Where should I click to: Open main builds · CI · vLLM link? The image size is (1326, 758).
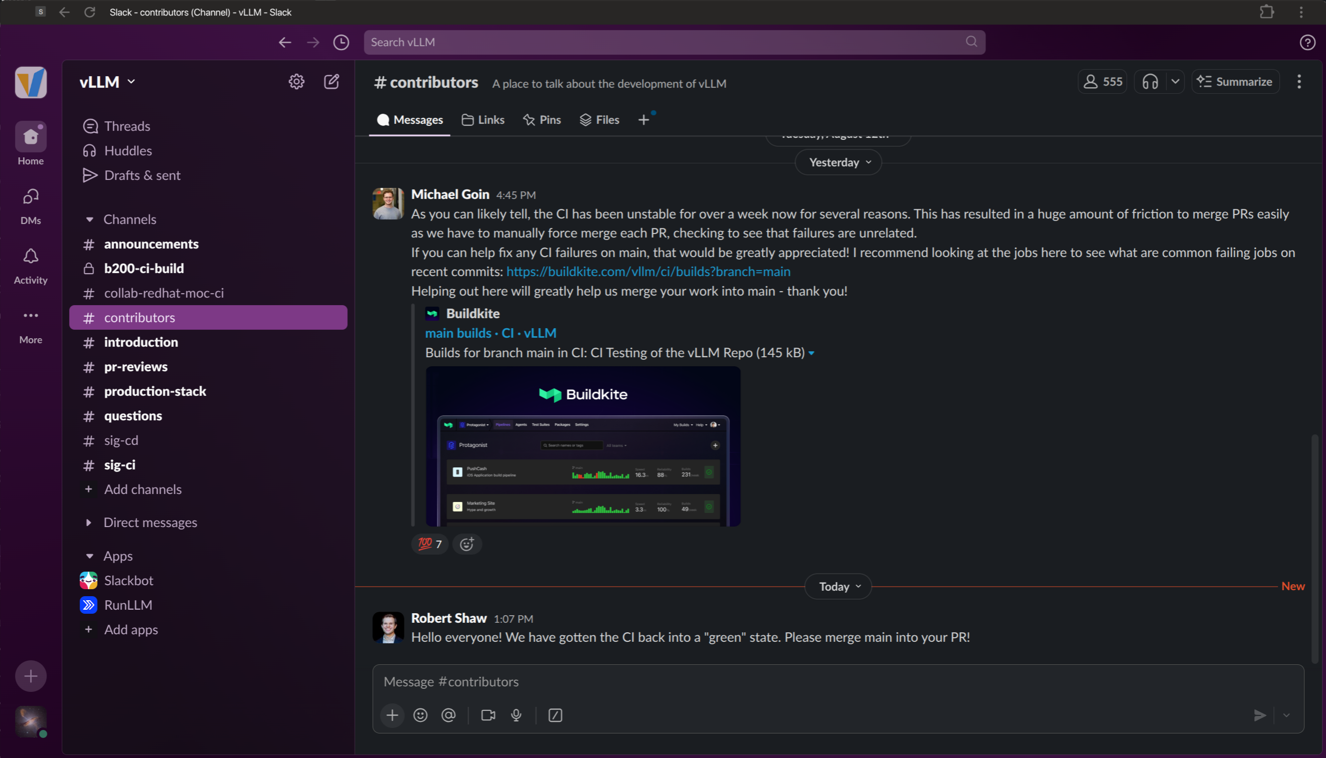coord(490,333)
